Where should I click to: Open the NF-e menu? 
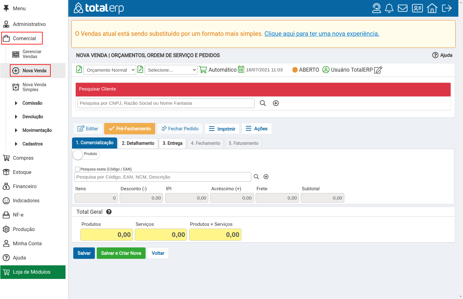tap(18, 215)
